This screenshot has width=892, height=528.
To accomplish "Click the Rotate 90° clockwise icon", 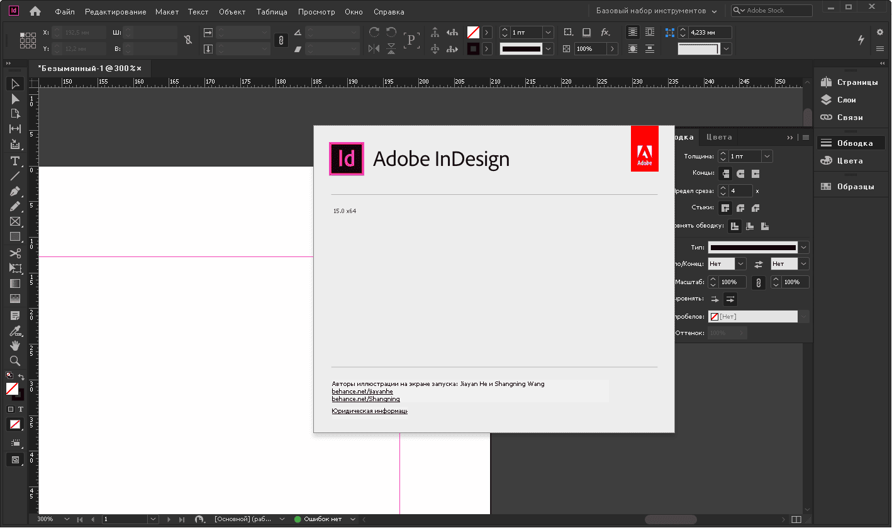I will [x=374, y=32].
